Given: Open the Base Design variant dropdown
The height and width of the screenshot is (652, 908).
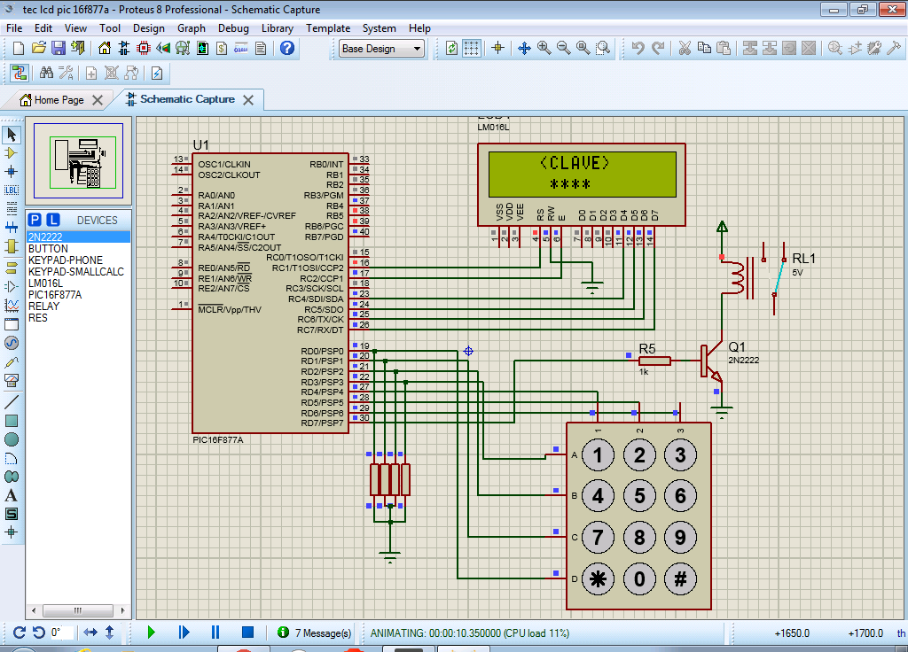Looking at the screenshot, I should coord(381,49).
